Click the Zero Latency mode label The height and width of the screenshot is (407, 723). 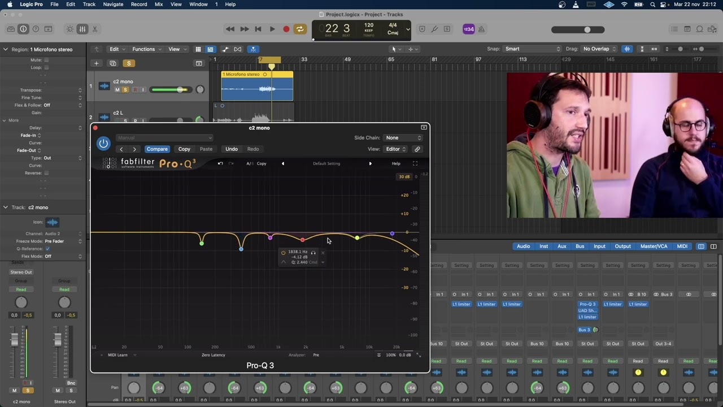click(214, 355)
